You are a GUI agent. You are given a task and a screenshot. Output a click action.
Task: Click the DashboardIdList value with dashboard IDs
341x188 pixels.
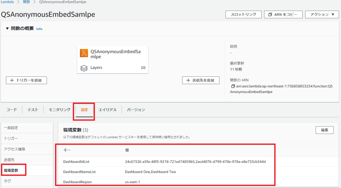tap(195, 162)
